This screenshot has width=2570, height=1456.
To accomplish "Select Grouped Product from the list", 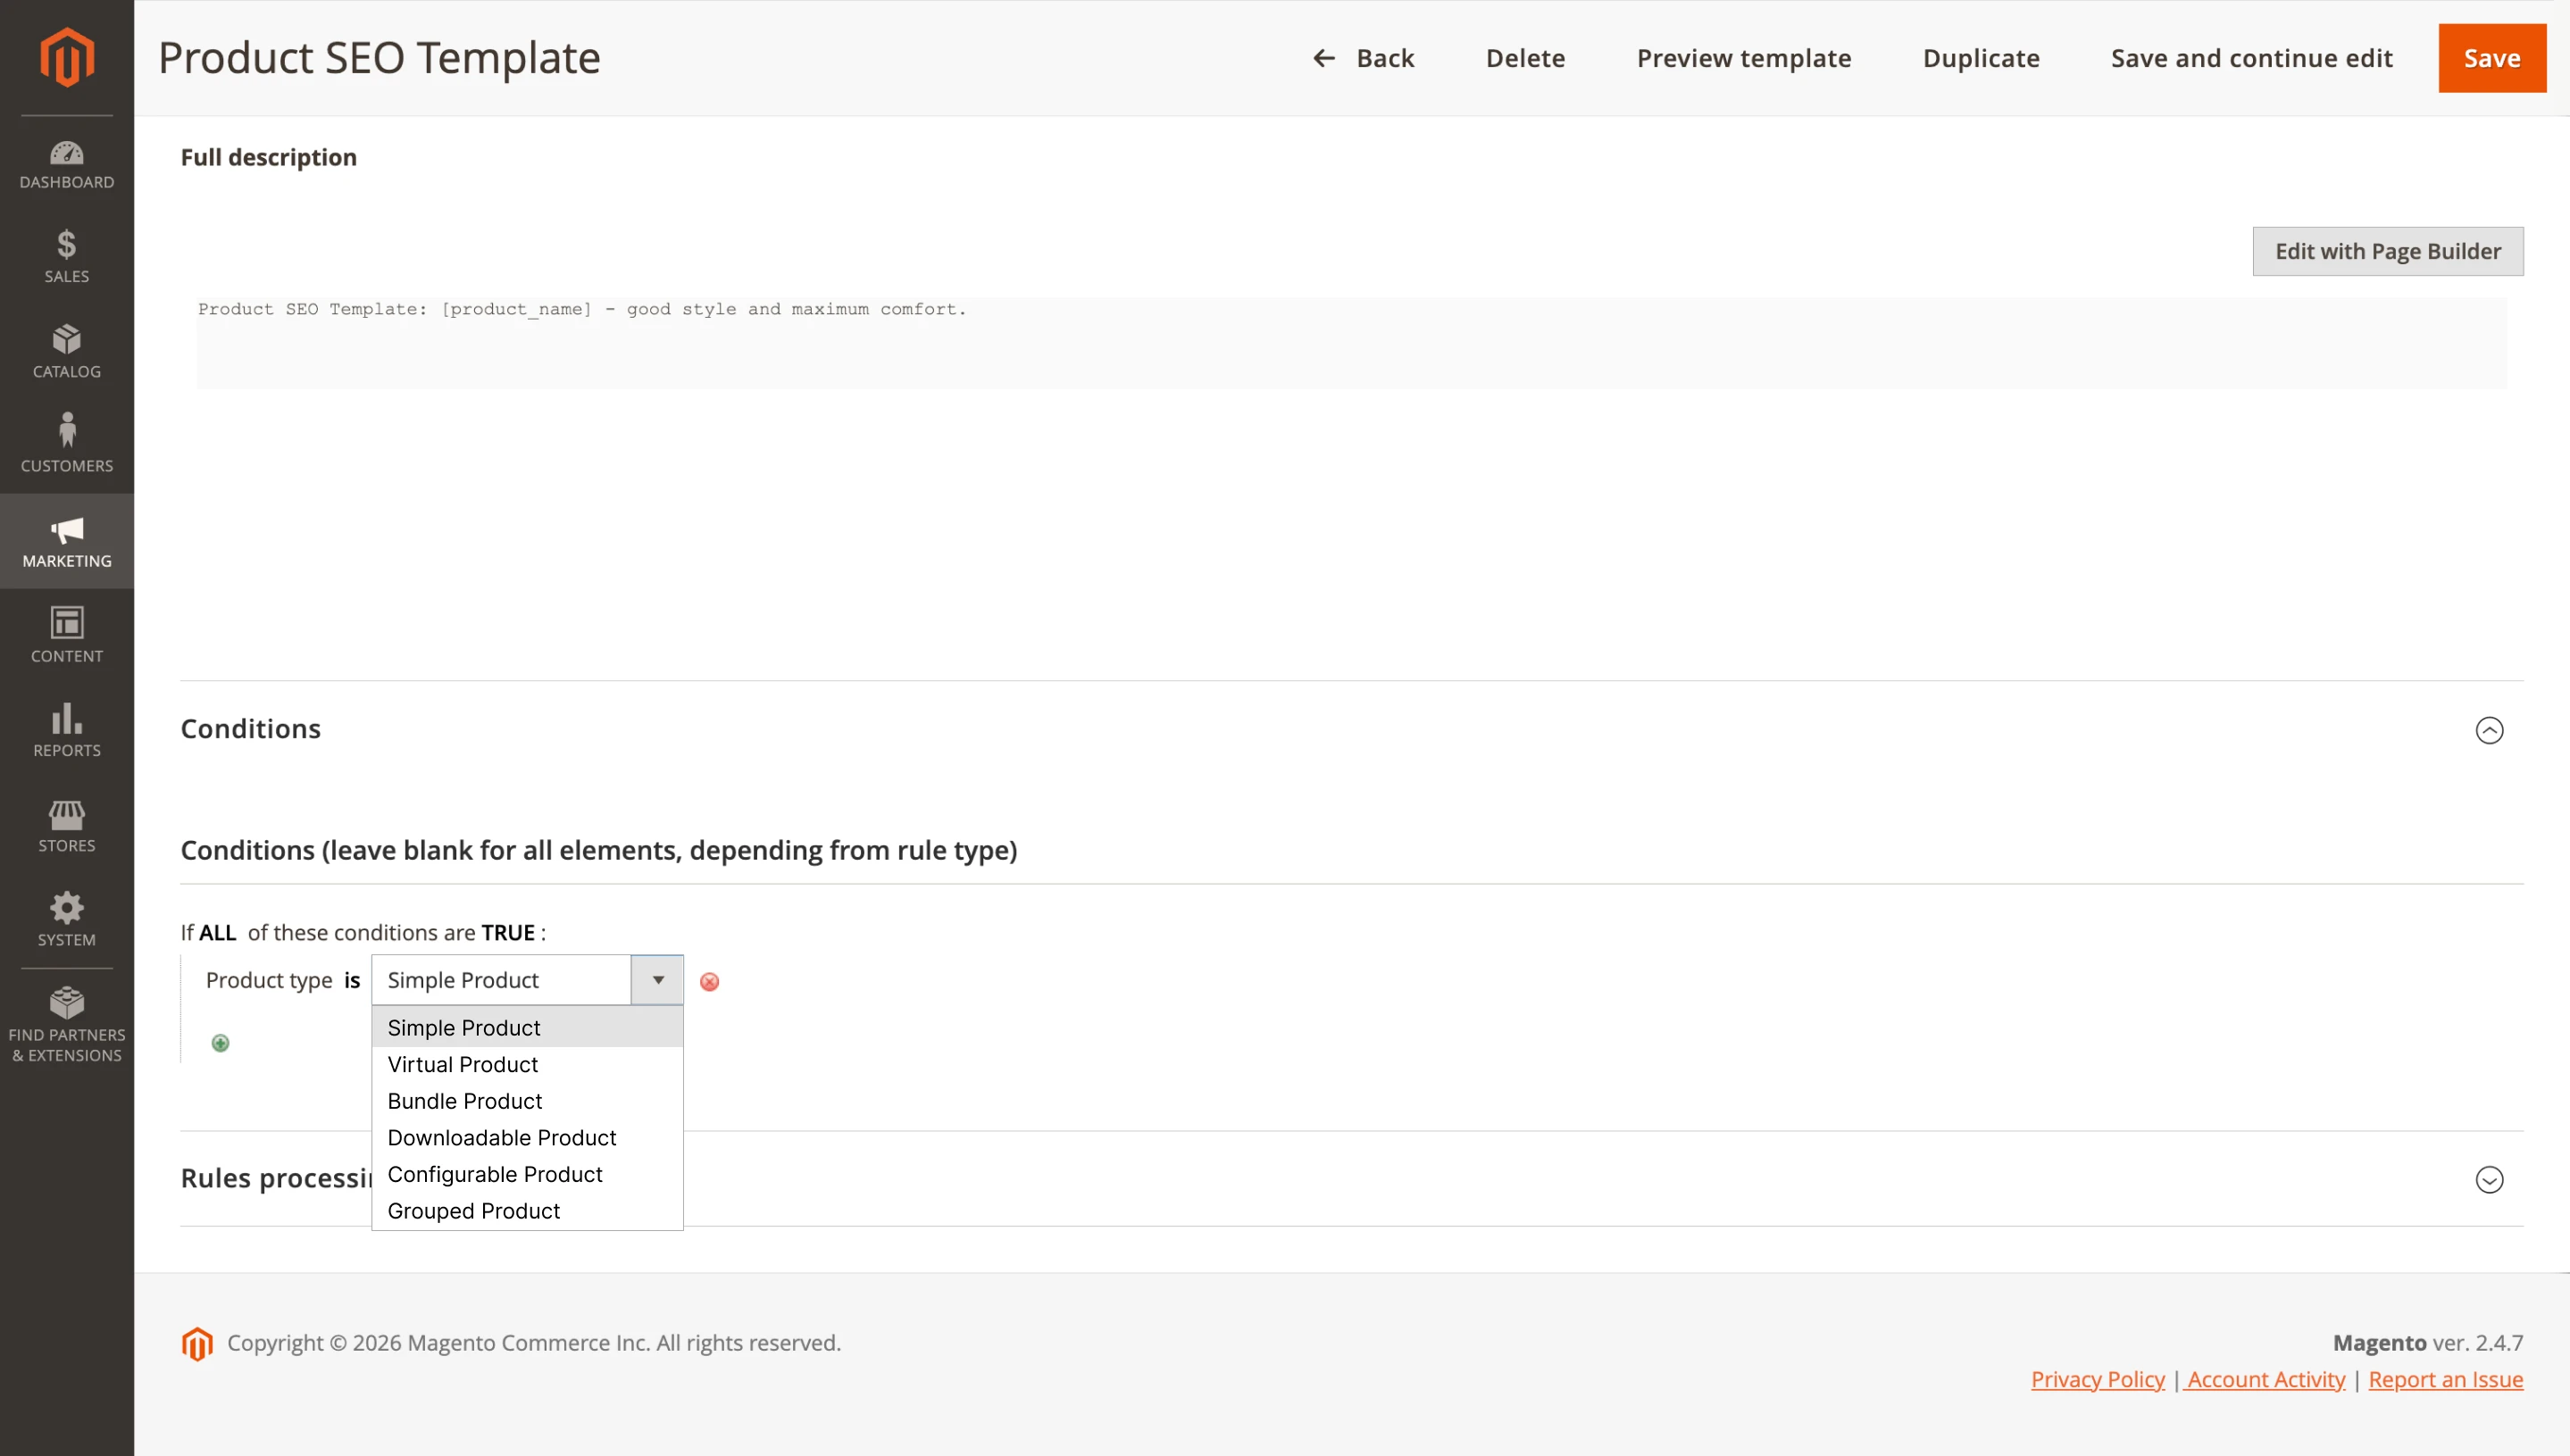I will (x=474, y=1210).
